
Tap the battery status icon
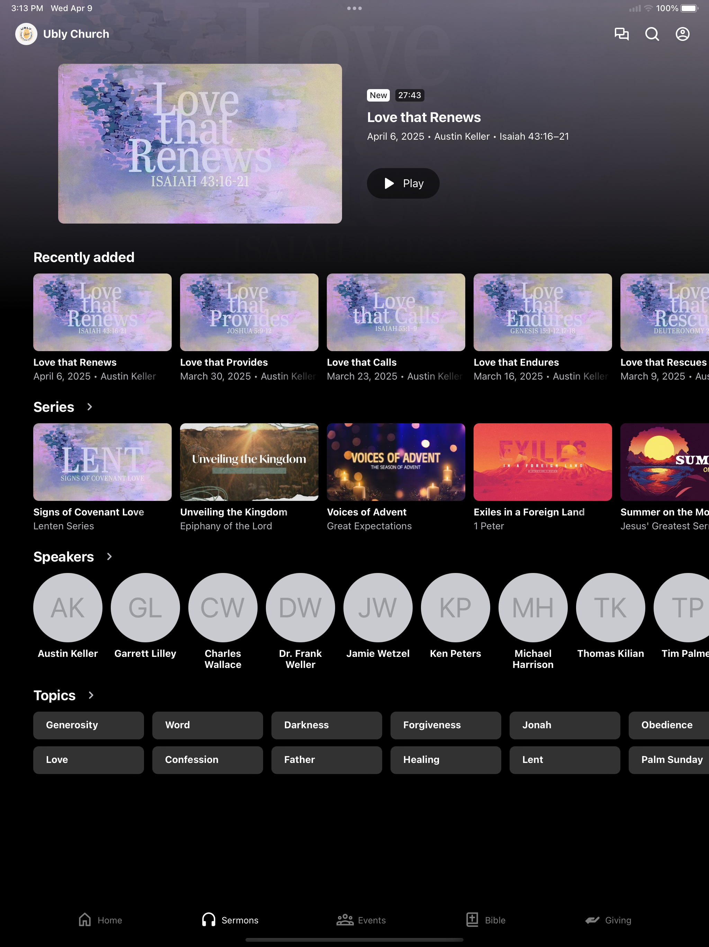pos(689,8)
